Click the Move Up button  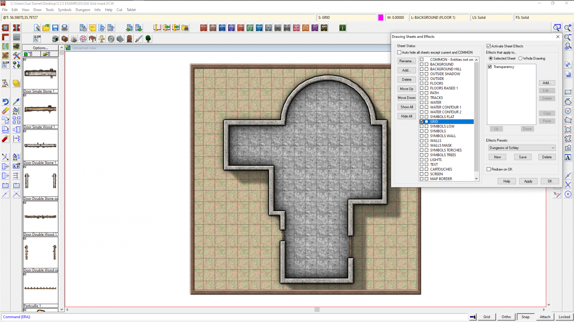[407, 89]
